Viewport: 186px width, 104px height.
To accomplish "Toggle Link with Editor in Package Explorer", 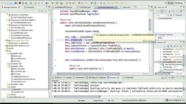I will 42,11.
